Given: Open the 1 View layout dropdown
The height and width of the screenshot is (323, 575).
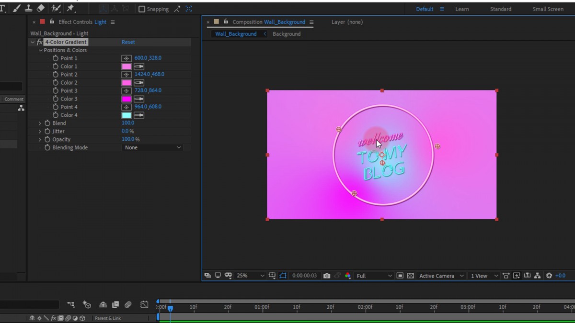Looking at the screenshot, I should point(484,276).
